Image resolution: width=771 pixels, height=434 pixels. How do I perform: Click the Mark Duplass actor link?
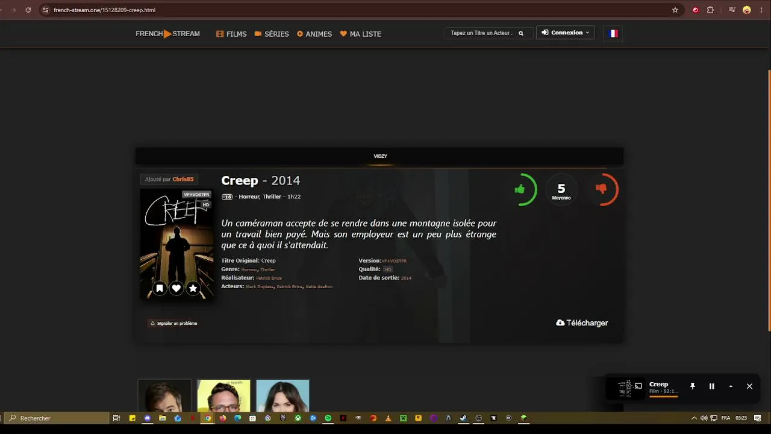tap(260, 286)
